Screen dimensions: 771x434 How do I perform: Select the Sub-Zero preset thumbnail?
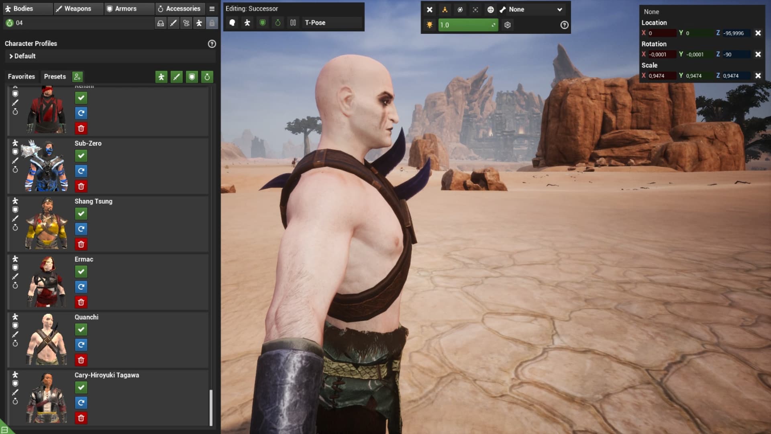click(46, 166)
